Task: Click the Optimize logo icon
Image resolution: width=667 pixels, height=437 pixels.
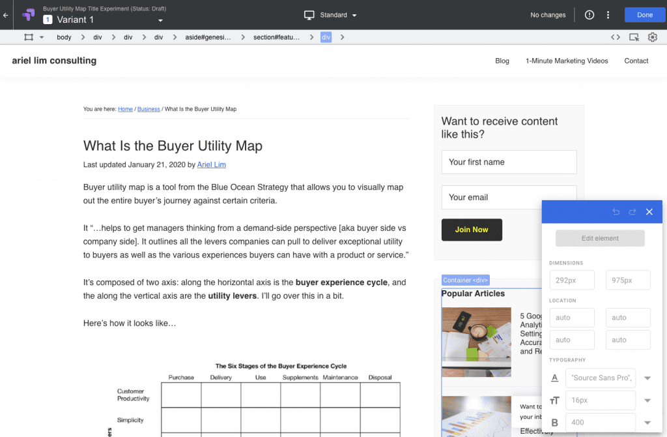Action: pos(27,14)
